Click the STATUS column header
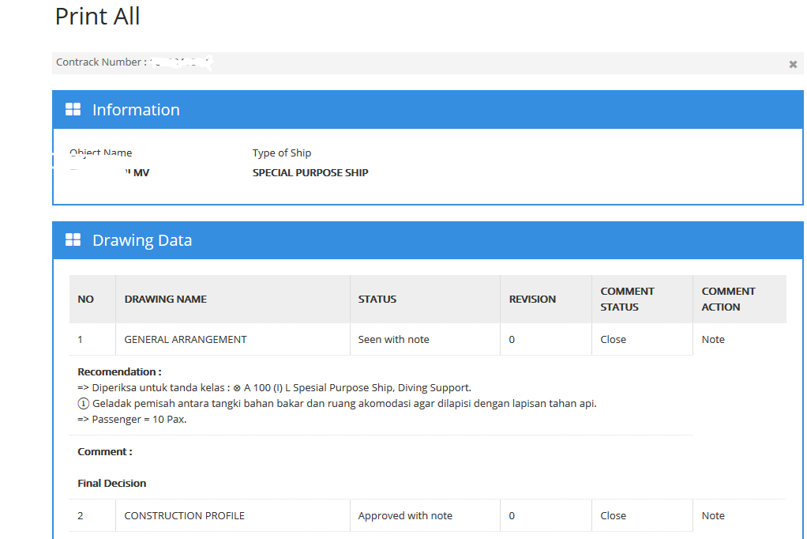 [x=377, y=300]
